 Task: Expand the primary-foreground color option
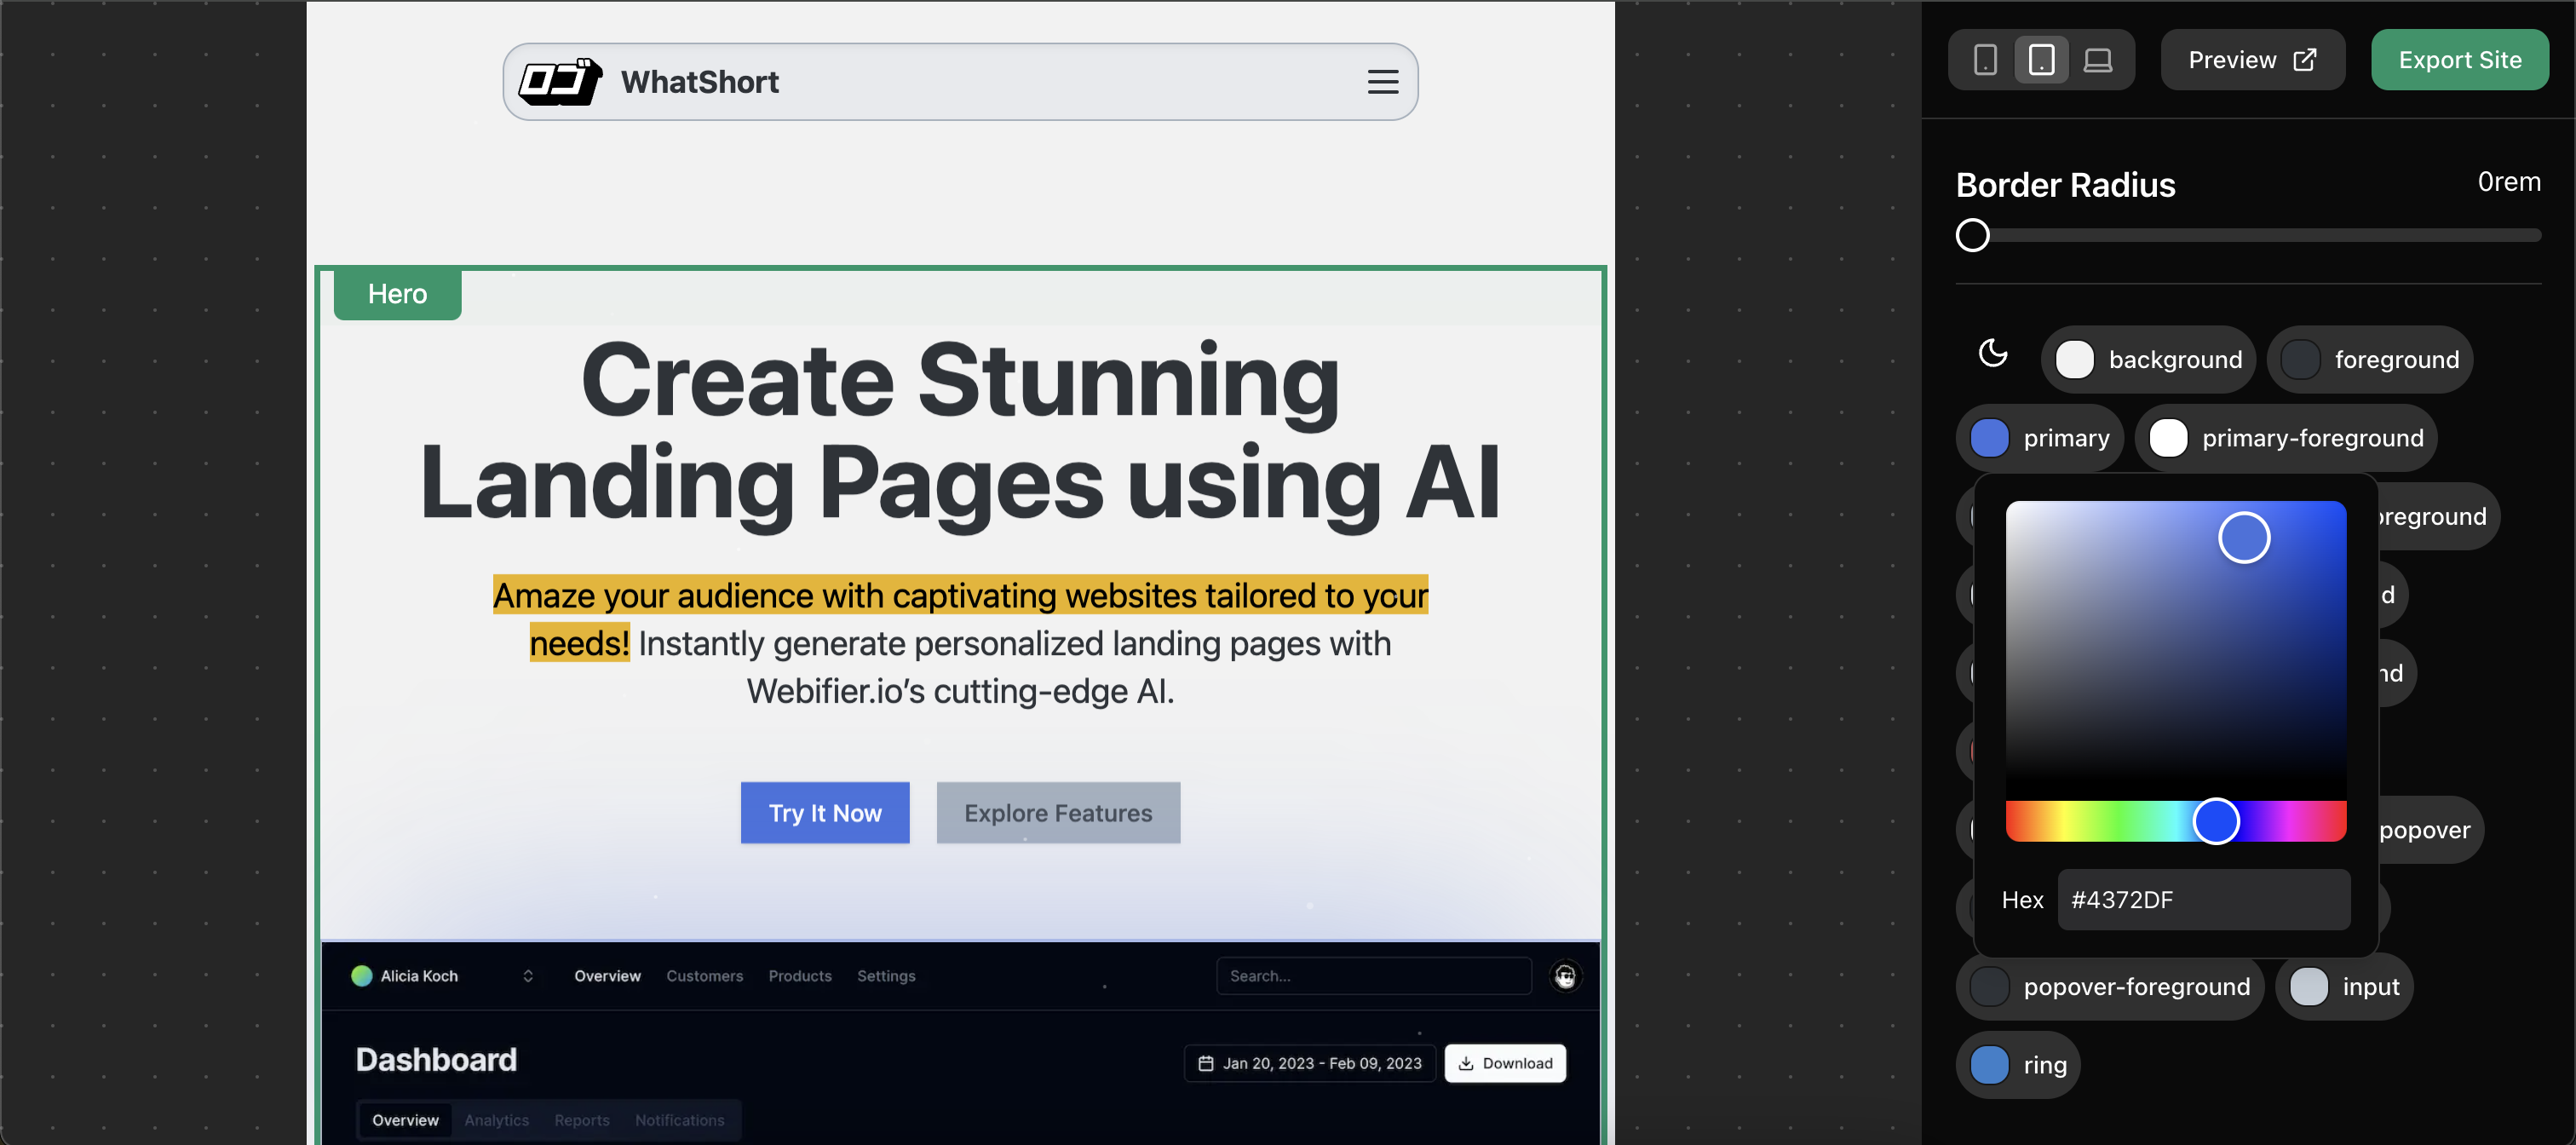point(2287,437)
